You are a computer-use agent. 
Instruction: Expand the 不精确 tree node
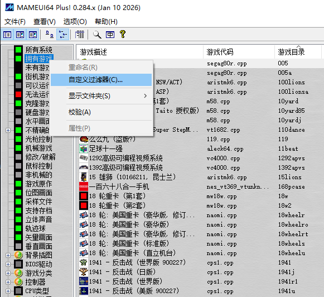(x=8, y=130)
